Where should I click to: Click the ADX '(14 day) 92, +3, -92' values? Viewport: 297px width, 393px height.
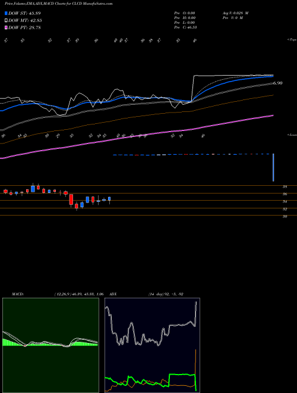tap(166, 294)
